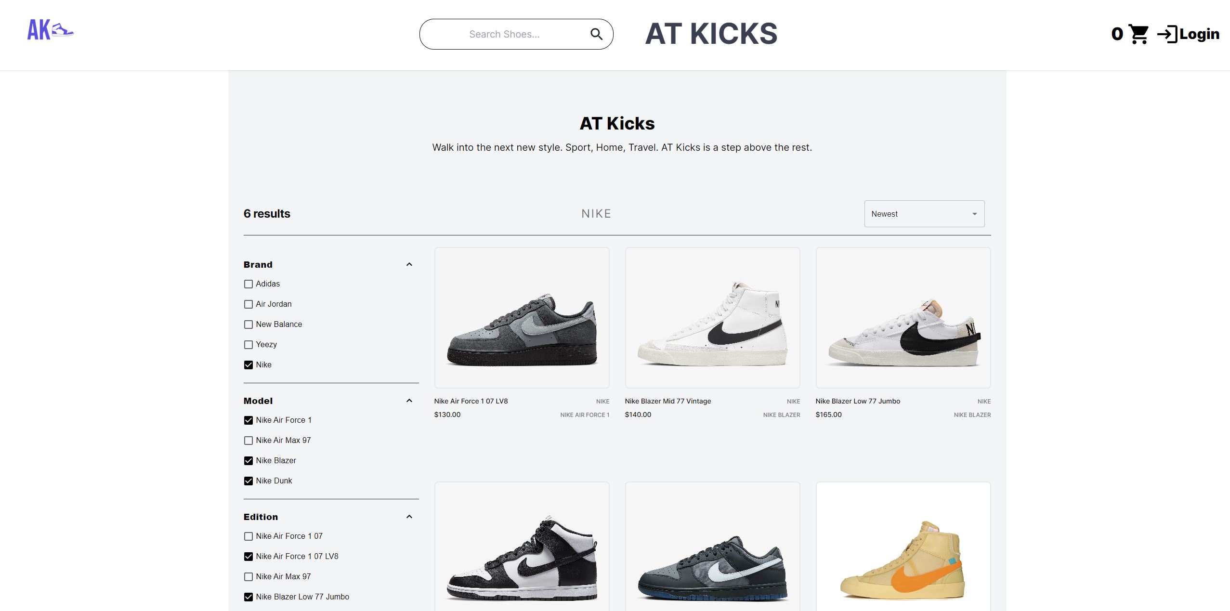Image resolution: width=1230 pixels, height=611 pixels.
Task: Open Nike Blazer Mid 77 Vintage image
Action: 712,318
